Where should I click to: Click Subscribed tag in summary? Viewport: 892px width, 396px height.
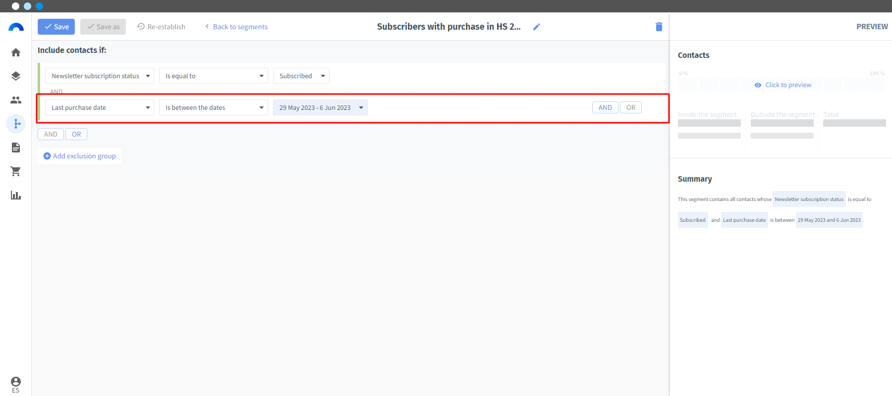point(693,220)
